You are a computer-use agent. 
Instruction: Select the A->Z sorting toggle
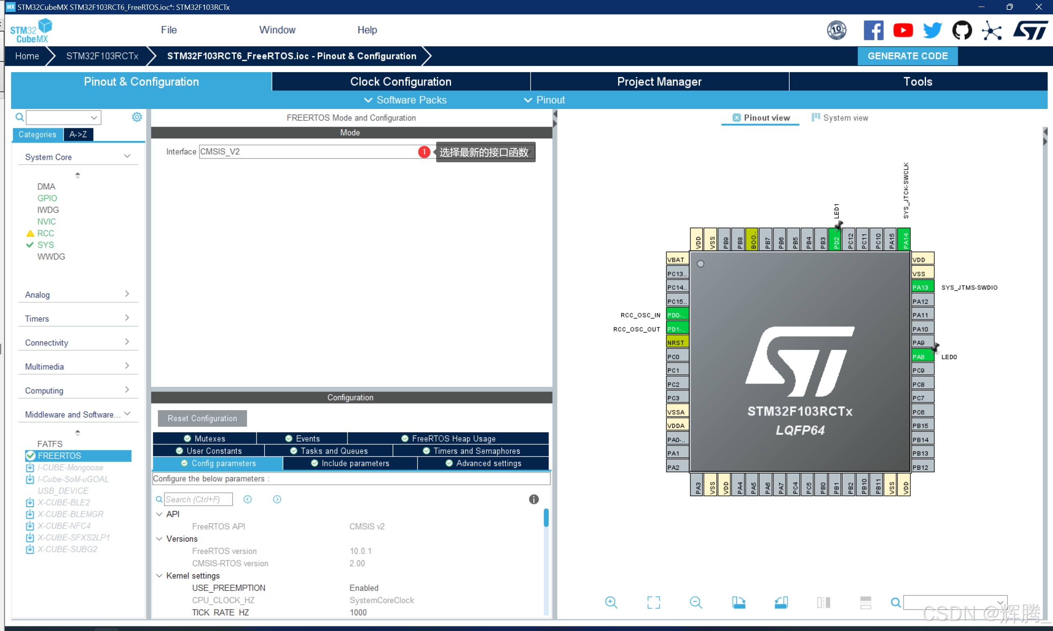pos(78,134)
